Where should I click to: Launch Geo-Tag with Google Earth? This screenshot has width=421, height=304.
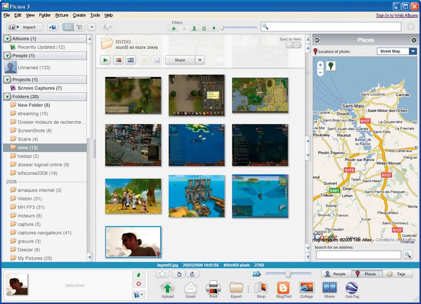click(x=352, y=290)
